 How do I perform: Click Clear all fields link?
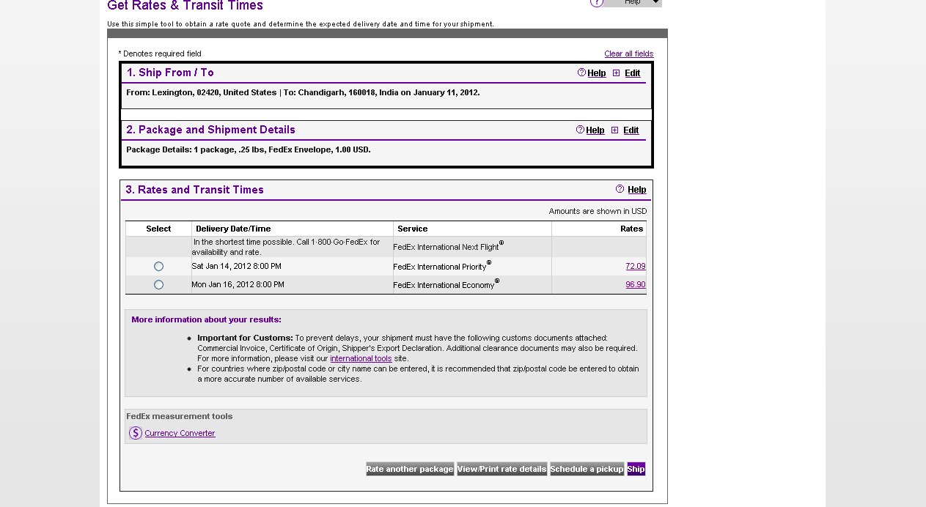[x=628, y=53]
